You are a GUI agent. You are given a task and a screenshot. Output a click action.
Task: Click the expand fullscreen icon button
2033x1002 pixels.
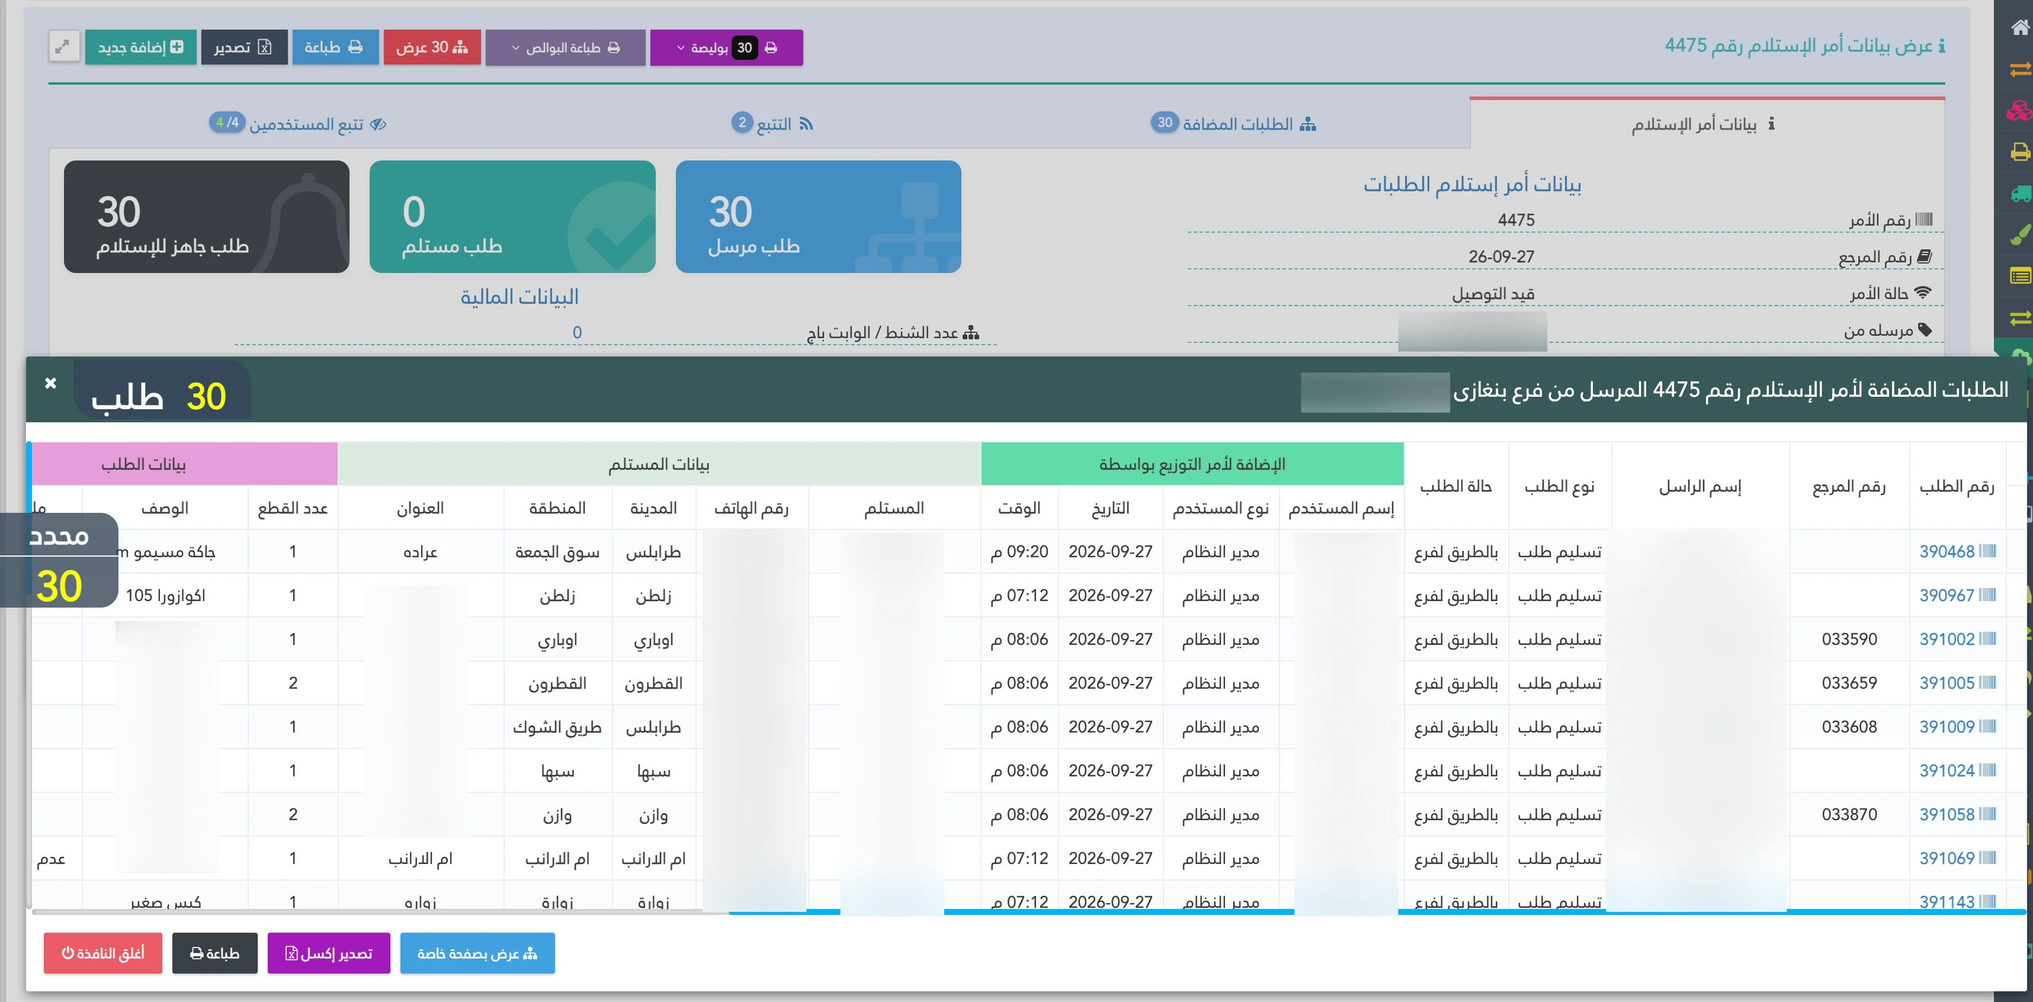(63, 47)
